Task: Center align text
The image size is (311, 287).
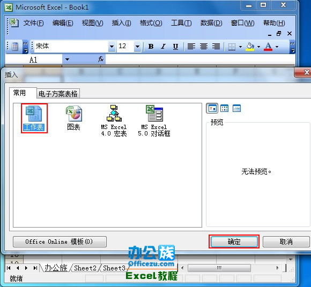Action: pos(204,47)
